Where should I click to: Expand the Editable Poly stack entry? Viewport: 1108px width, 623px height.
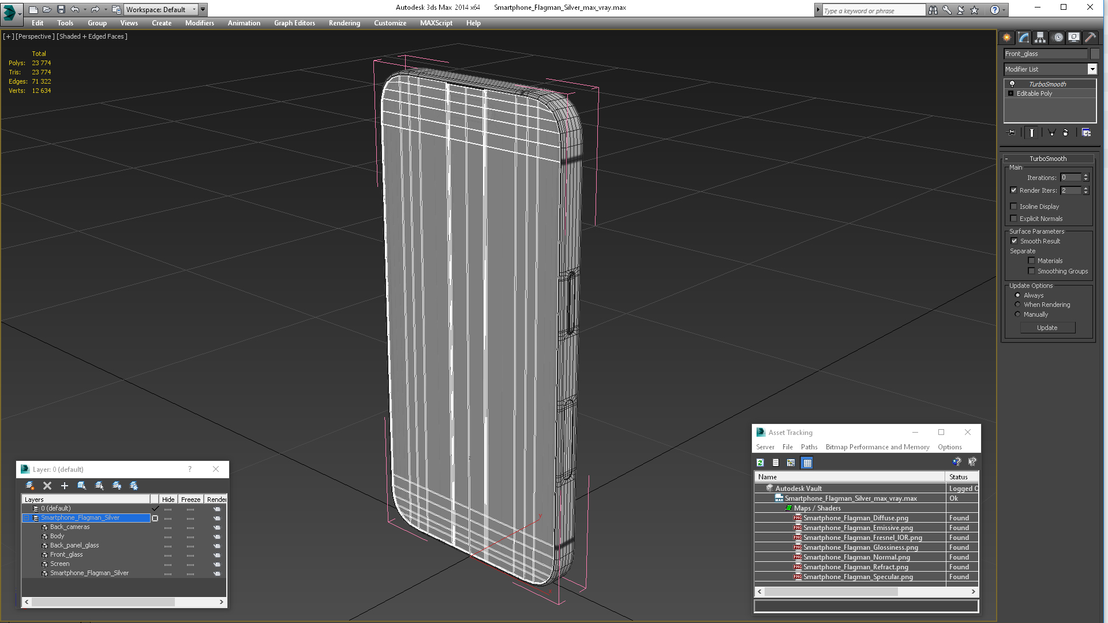[x=1010, y=93]
